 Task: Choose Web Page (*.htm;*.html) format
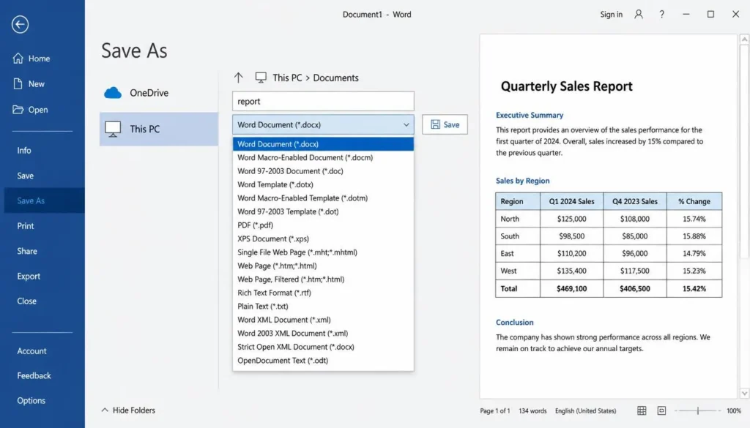pos(323,266)
